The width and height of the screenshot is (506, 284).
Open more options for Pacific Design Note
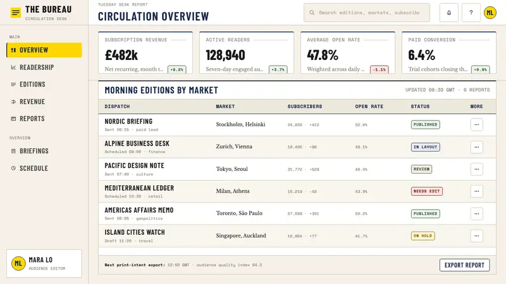coord(477,169)
